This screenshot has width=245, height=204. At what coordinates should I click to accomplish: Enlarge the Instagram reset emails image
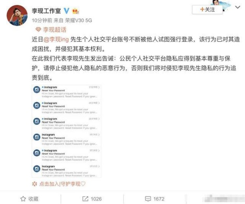(67, 131)
